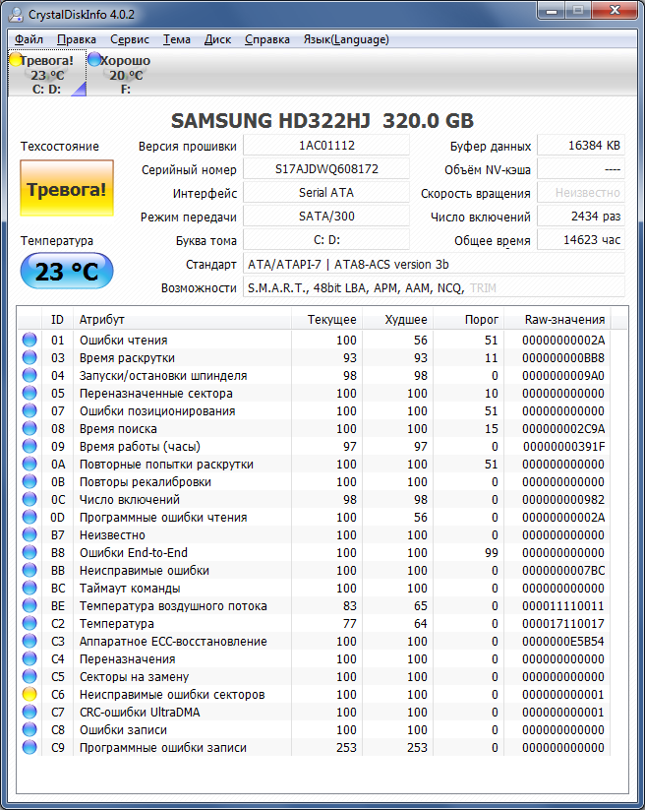Click the Атрибут column header

coord(182,320)
